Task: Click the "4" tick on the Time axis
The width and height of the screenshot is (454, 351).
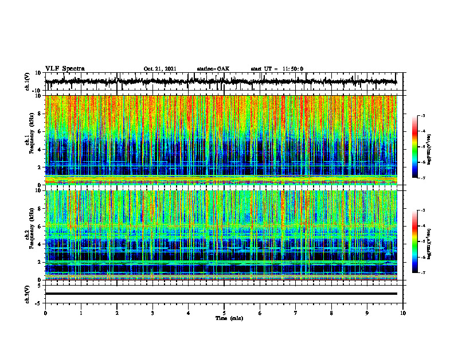Action: pyautogui.click(x=189, y=313)
